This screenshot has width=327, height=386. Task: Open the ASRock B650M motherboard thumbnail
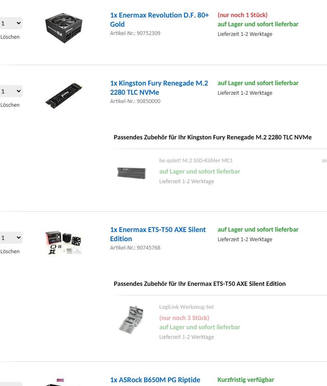tap(64, 382)
